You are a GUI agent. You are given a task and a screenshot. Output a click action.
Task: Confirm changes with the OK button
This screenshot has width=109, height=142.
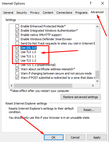54,137
